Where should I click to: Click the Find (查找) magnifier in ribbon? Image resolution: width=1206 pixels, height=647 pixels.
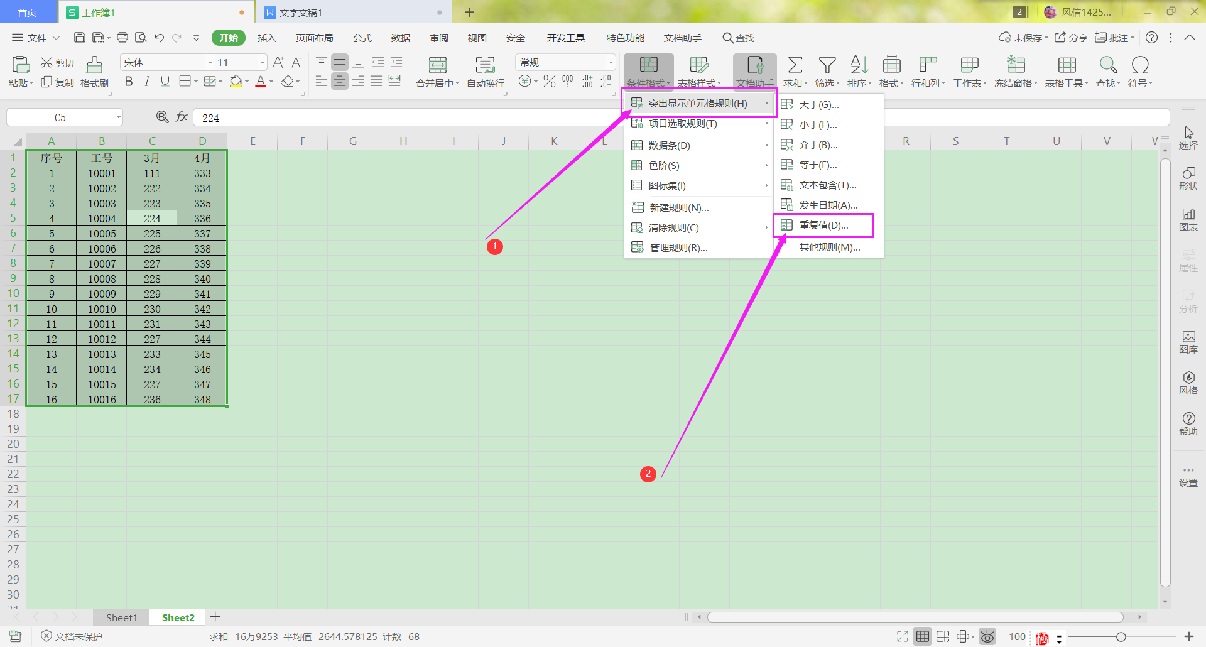tap(1108, 65)
